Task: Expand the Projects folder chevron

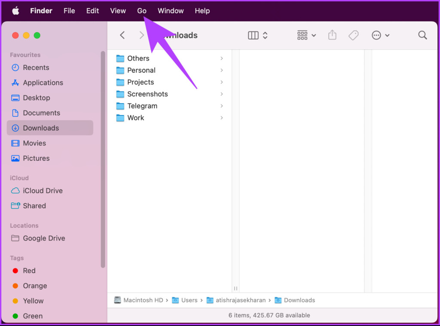Action: (222, 82)
